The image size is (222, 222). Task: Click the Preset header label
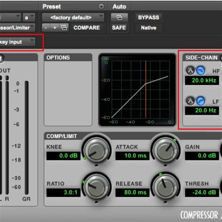point(52,7)
